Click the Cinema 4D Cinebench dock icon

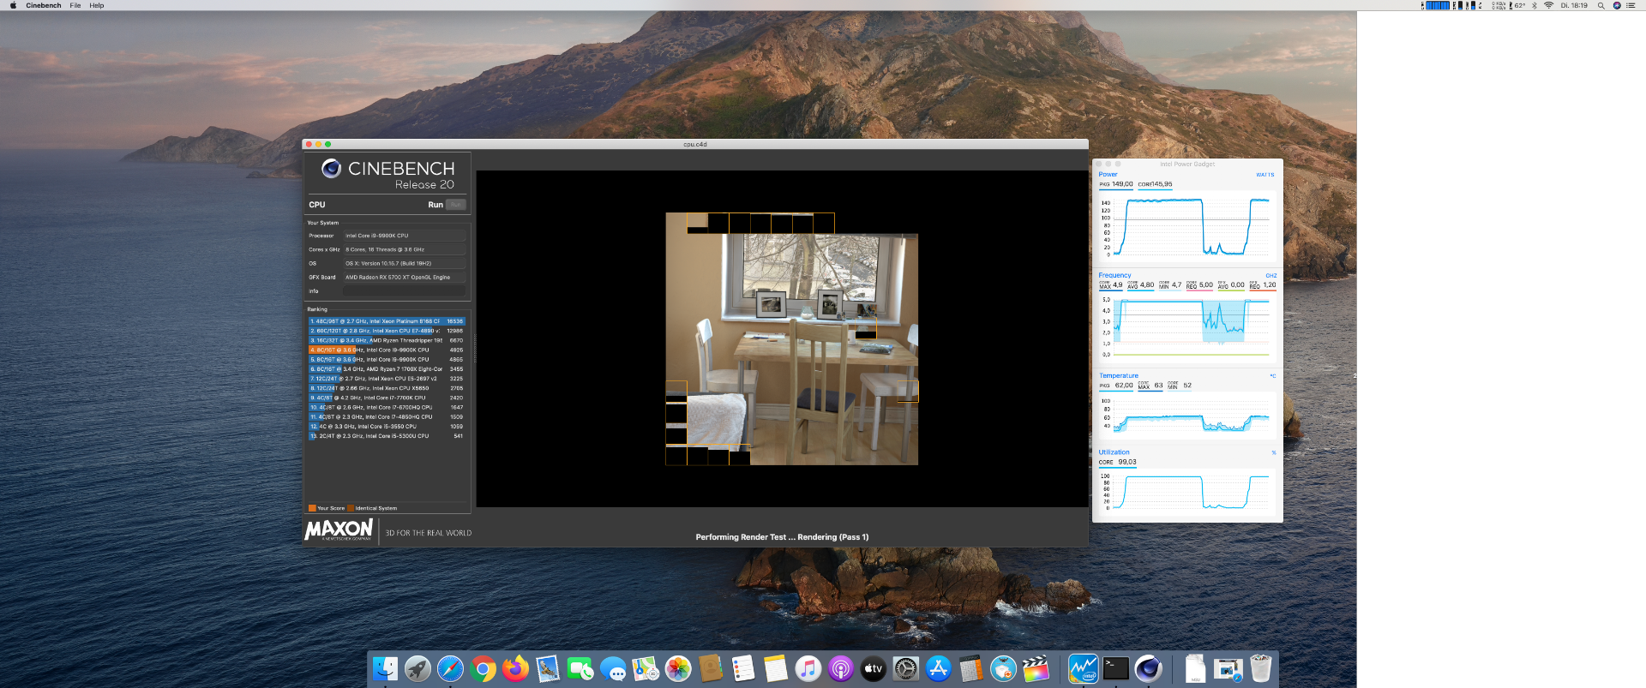[1148, 668]
